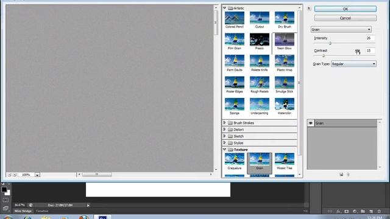Click OK to apply the filter
The image size is (390, 219).
(346, 9)
